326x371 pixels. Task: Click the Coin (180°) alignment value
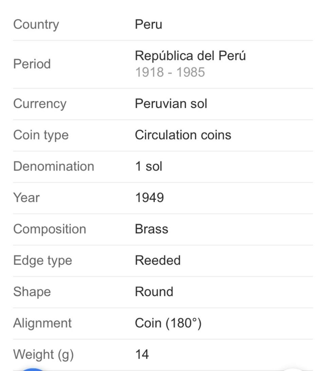[x=168, y=323]
